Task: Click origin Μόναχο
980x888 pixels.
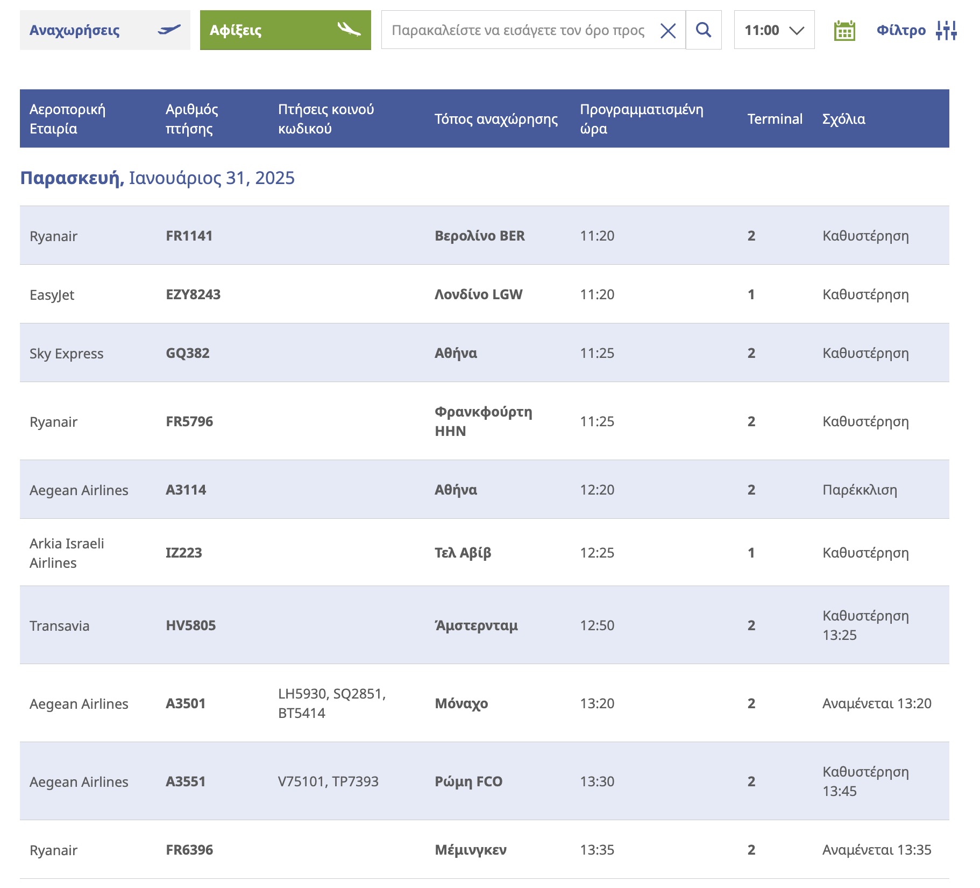Action: pos(461,703)
